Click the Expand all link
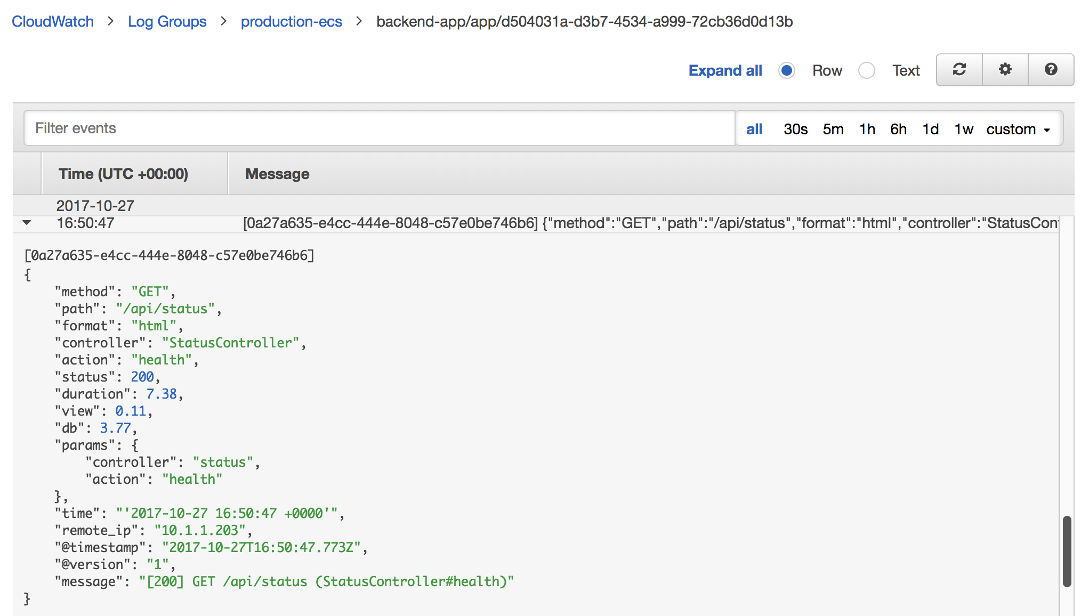1081x616 pixels. 725,70
